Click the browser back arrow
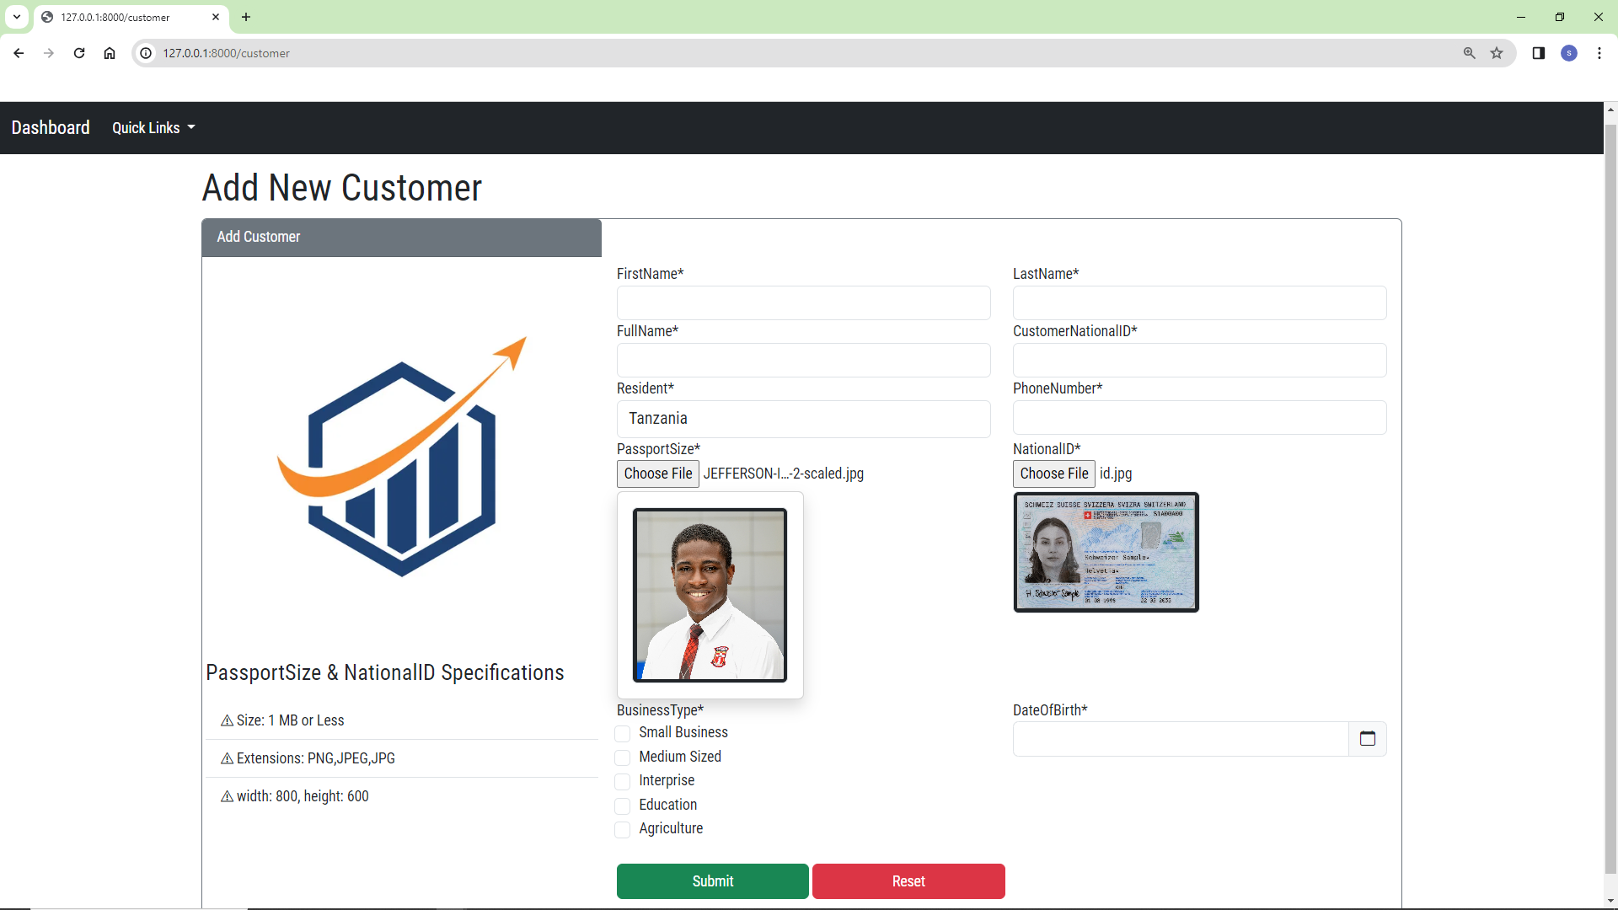Image resolution: width=1618 pixels, height=910 pixels. click(19, 53)
